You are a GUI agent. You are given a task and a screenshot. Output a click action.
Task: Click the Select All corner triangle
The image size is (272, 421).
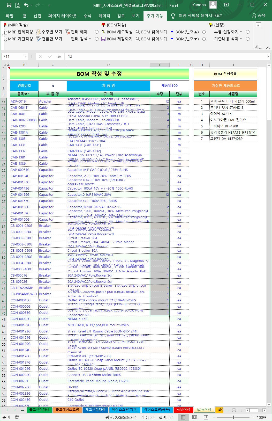coord(5,65)
